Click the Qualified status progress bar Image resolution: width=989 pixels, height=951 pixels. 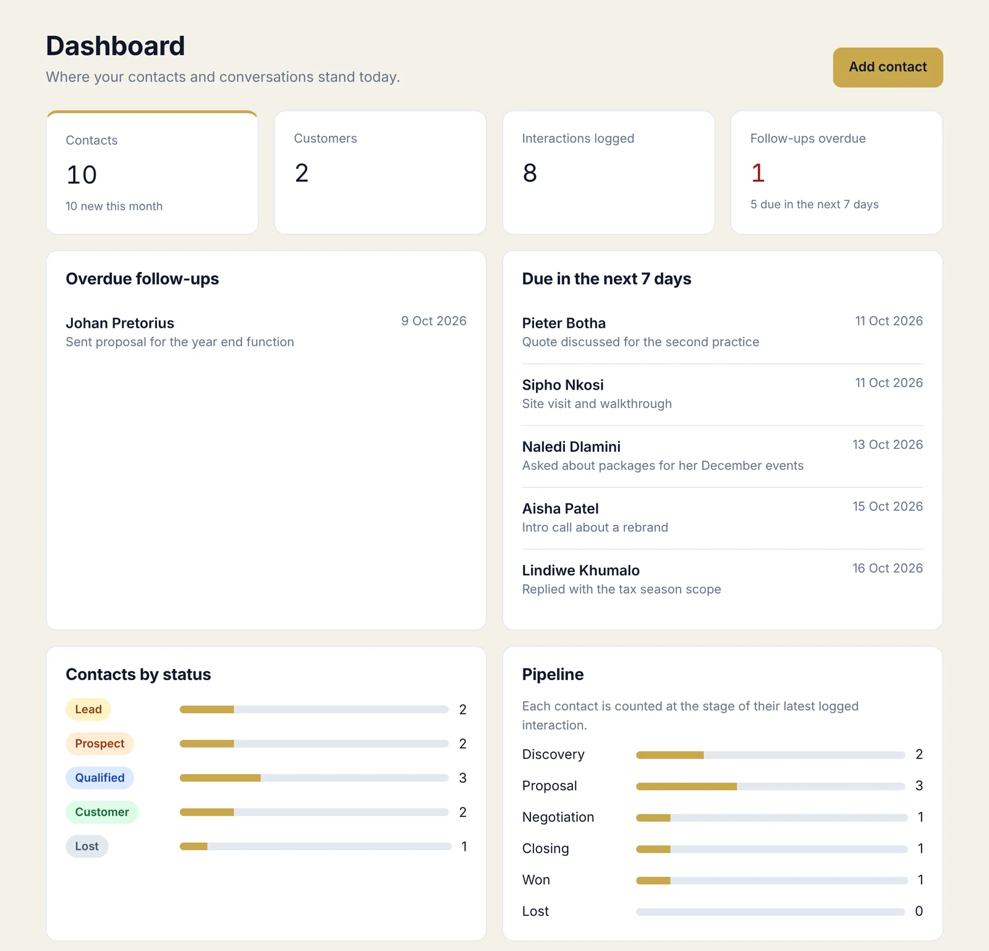[314, 778]
